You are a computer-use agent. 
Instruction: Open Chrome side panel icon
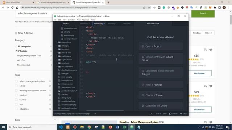219,8
